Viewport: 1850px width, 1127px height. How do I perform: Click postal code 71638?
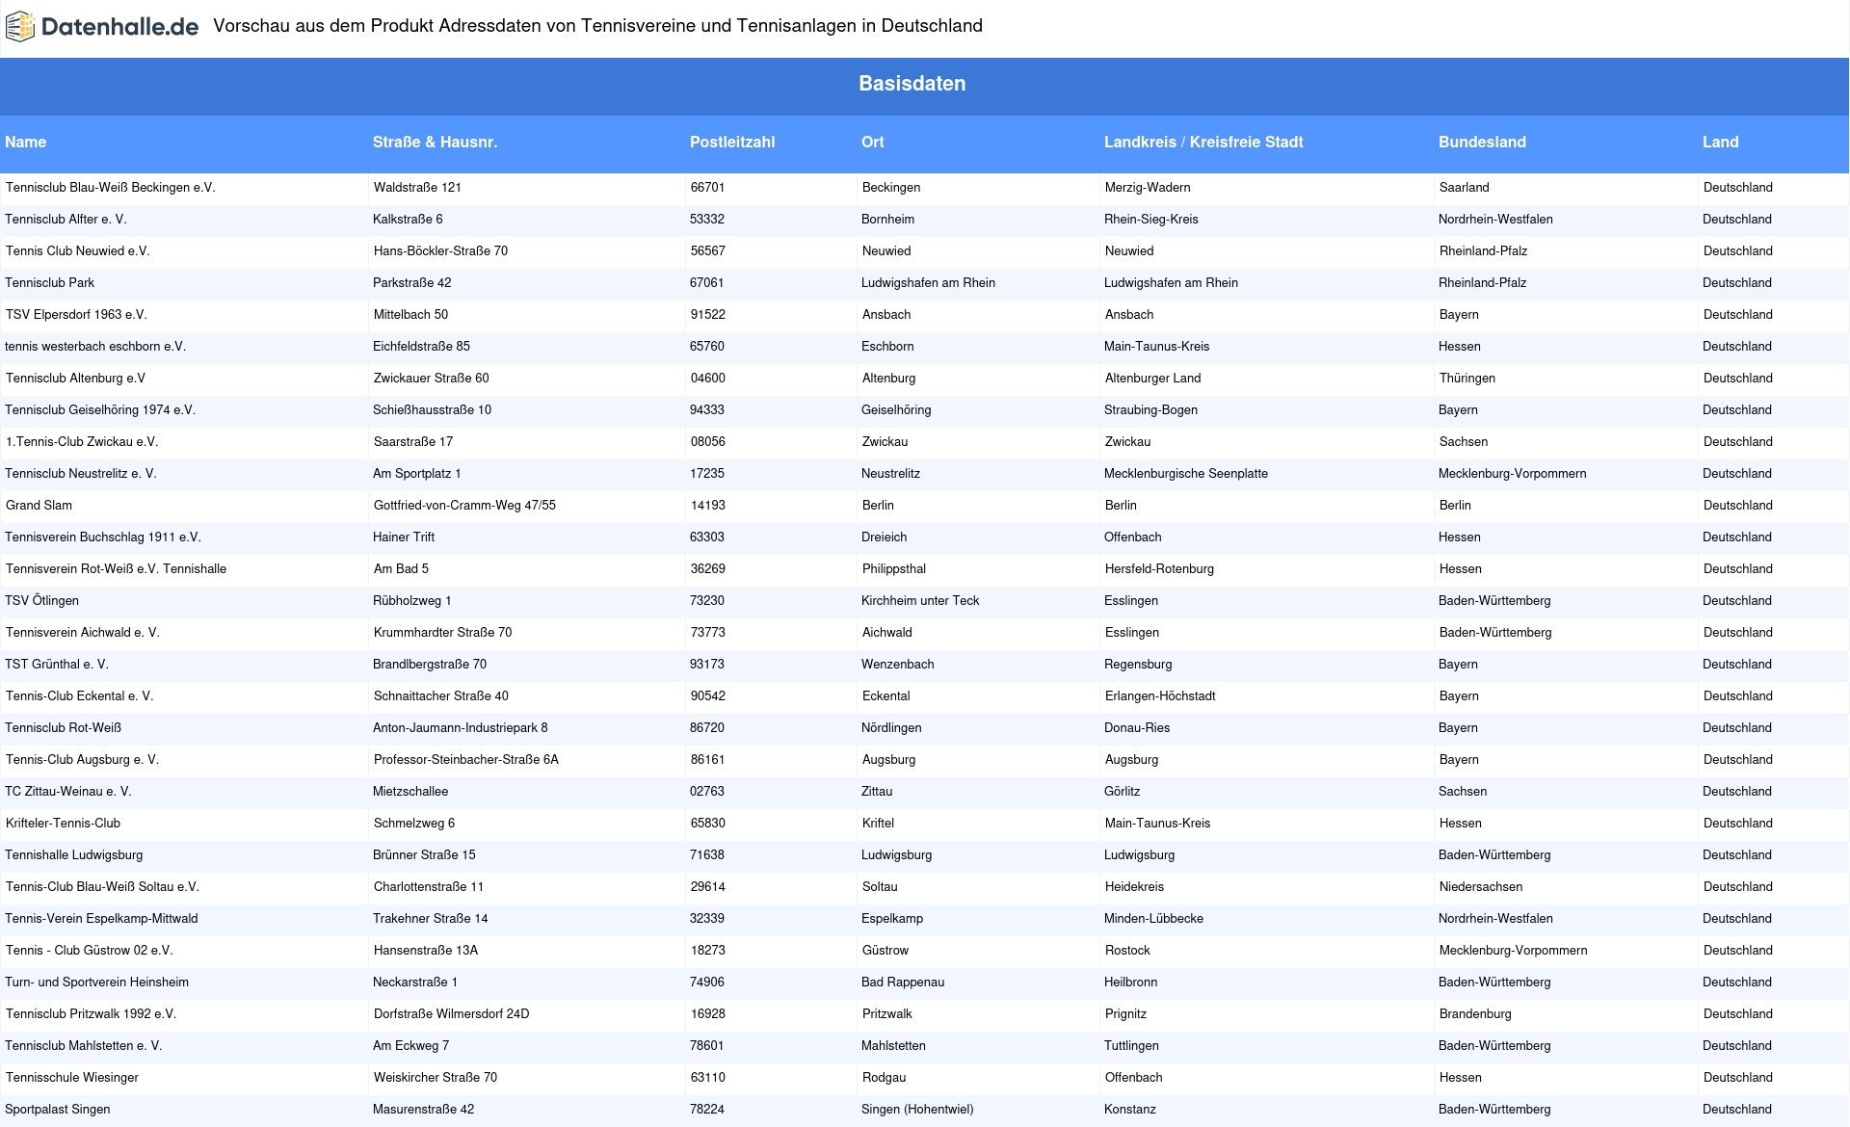click(x=706, y=855)
